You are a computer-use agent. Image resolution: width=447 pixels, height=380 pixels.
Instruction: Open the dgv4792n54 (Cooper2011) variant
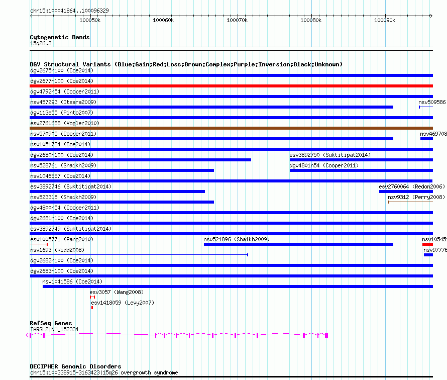point(65,91)
